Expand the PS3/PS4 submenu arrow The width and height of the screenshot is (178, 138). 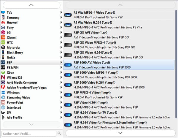click(61, 67)
